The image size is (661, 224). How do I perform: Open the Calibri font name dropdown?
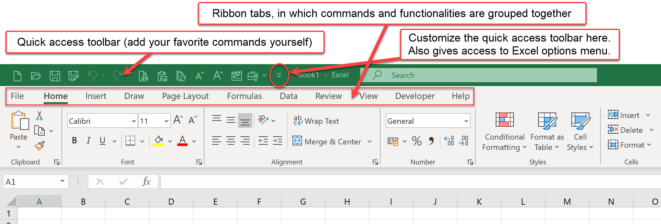coord(134,121)
